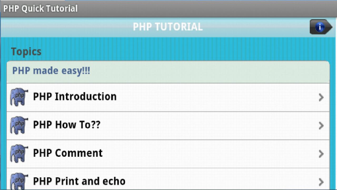Image resolution: width=337 pixels, height=190 pixels.
Task: Tap the elephant icon next to PHP How To??
Action: [19, 125]
